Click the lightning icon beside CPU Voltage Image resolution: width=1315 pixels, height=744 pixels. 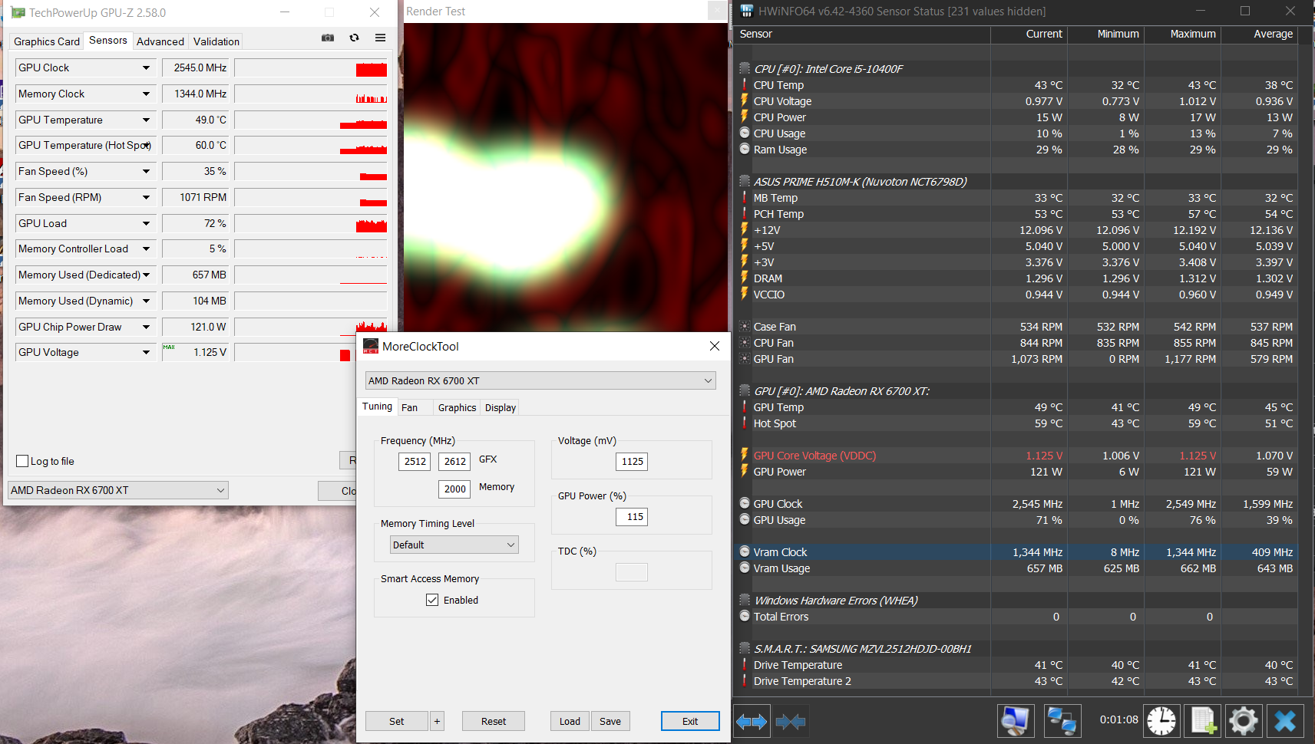745,101
